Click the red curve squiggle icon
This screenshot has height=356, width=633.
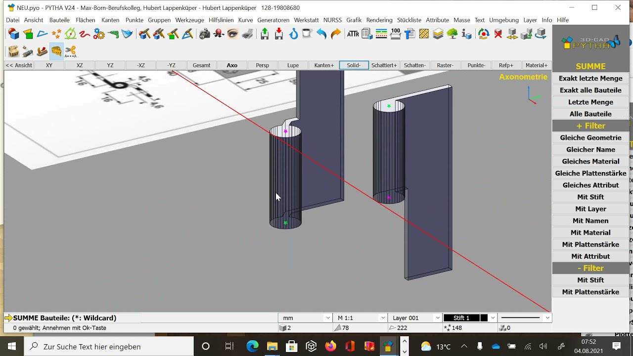[85, 34]
